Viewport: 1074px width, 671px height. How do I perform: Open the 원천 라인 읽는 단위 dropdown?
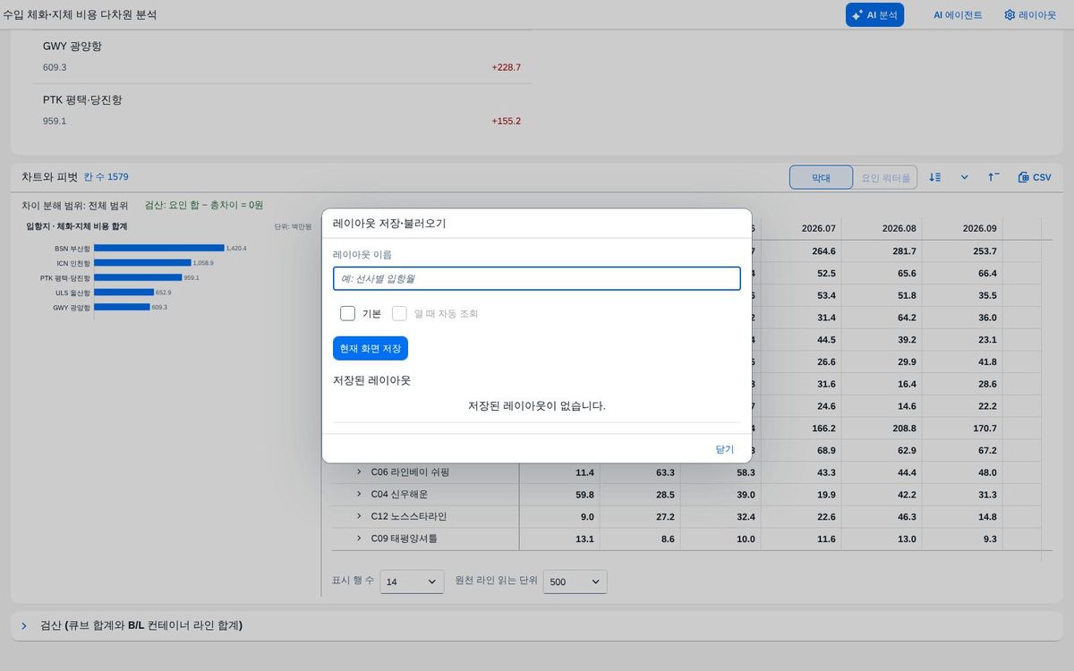575,582
